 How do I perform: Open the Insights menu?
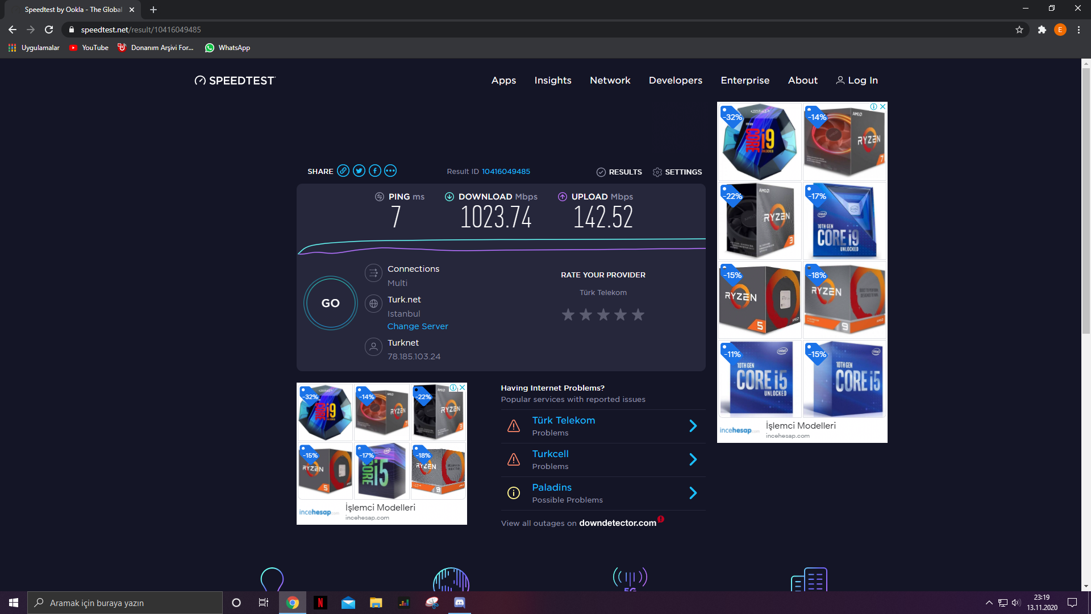click(553, 80)
